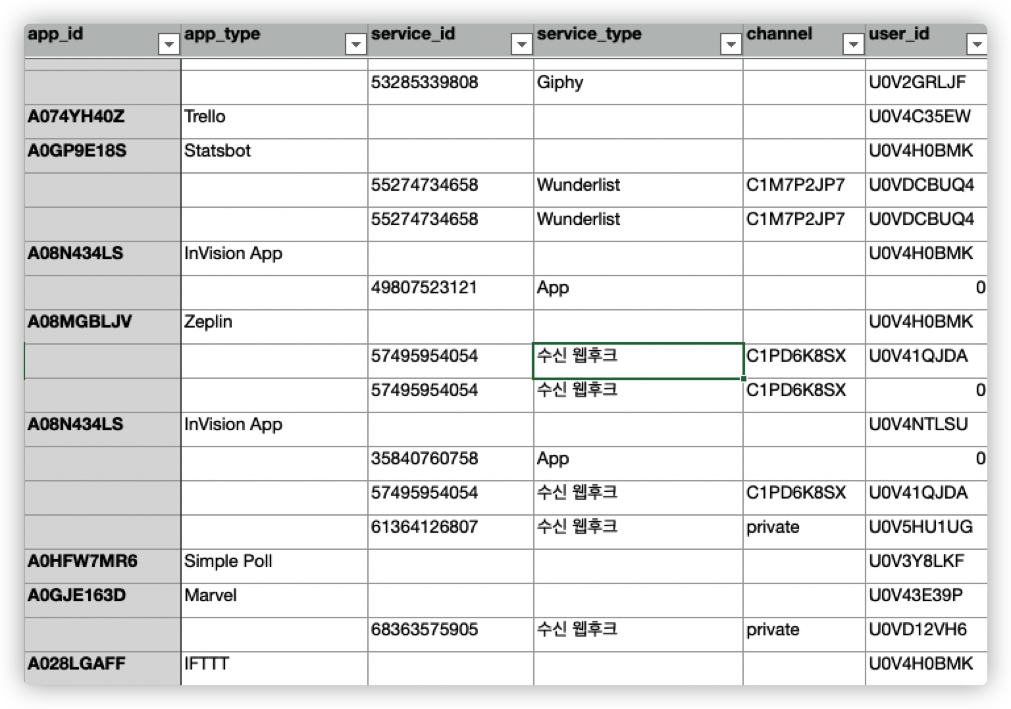
Task: Select app id cell A0HFW7MR6
Action: click(x=102, y=566)
